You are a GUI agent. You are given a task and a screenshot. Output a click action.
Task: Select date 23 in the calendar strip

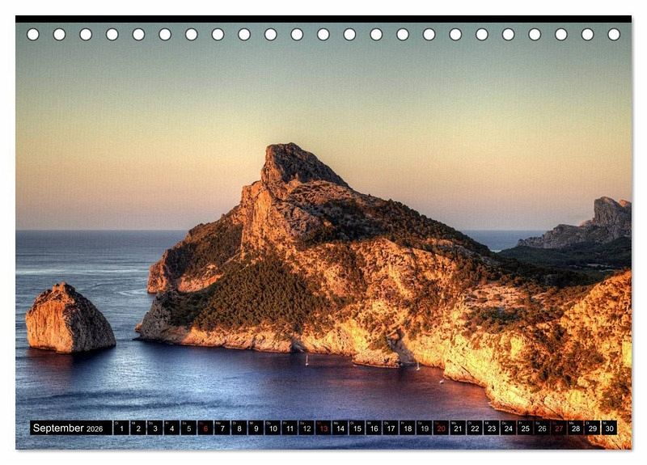[x=492, y=428]
